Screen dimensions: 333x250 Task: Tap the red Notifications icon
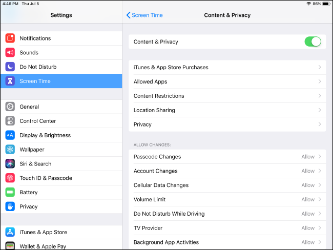10,38
